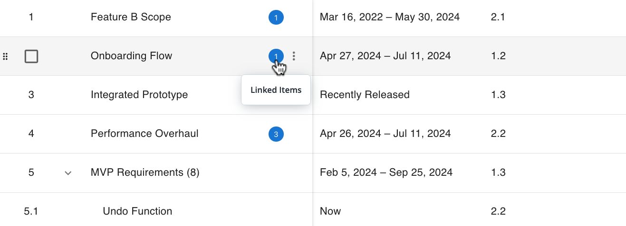Click the Onboarding Flow title

(131, 56)
